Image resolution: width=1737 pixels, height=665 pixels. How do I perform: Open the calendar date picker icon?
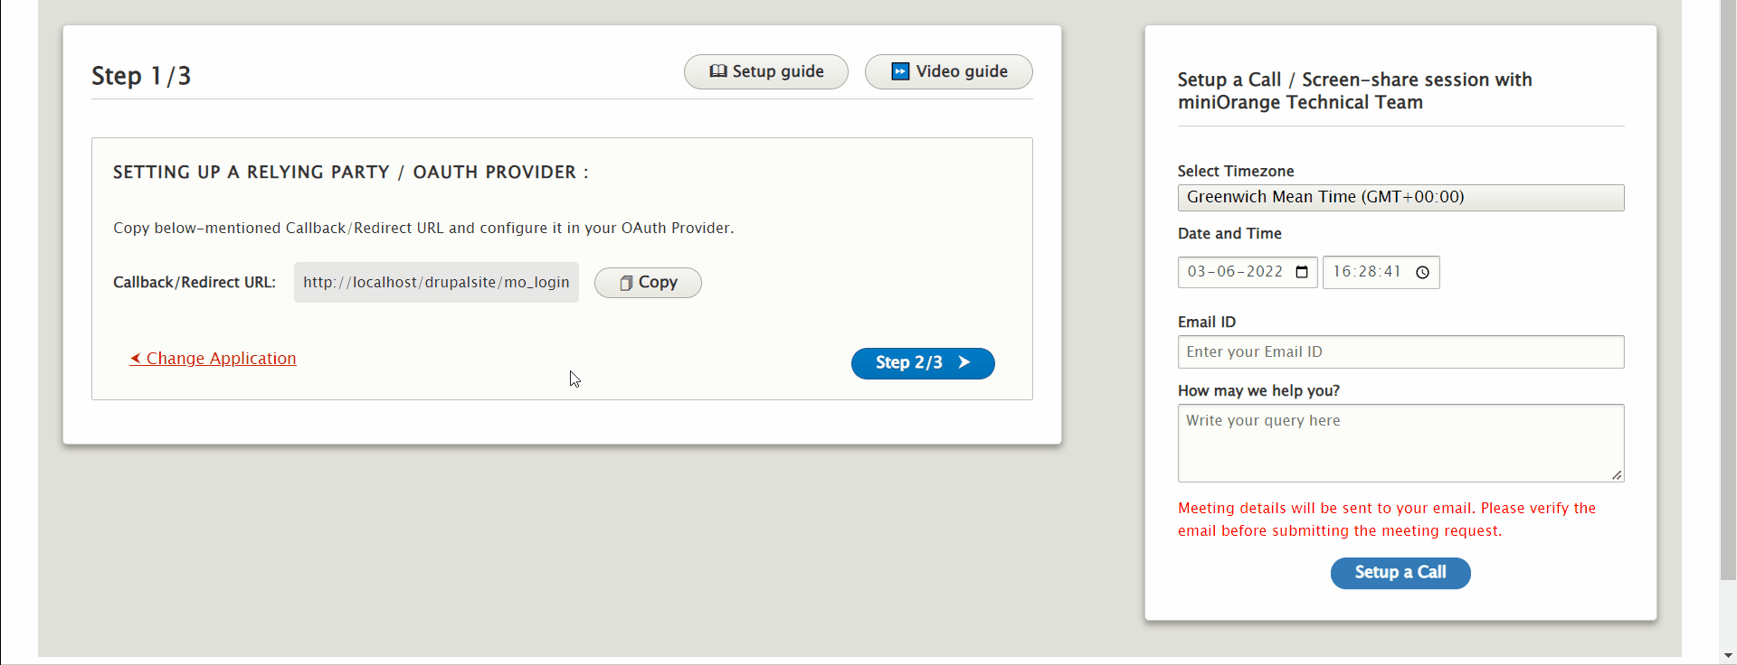[x=1302, y=272]
